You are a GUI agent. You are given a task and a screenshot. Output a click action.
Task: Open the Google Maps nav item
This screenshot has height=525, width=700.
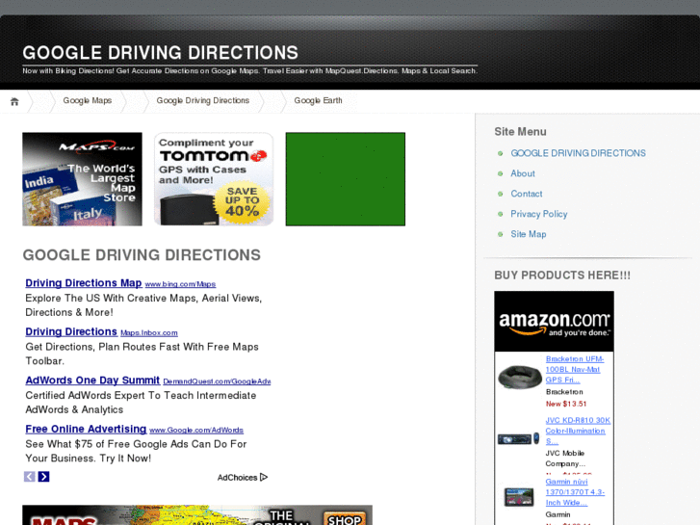coord(87,100)
